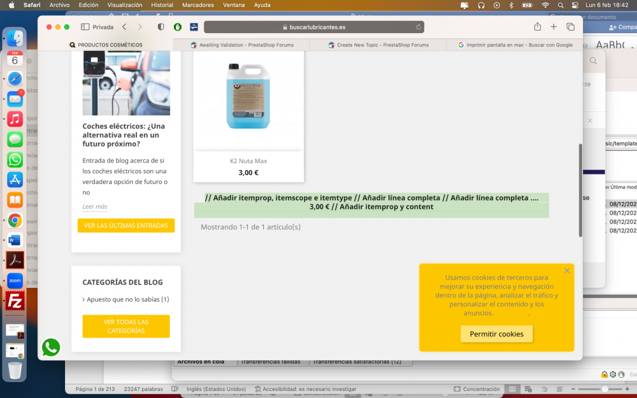Image resolution: width=637 pixels, height=398 pixels.
Task: Reload the page in address bar
Action: pyautogui.click(x=419, y=27)
